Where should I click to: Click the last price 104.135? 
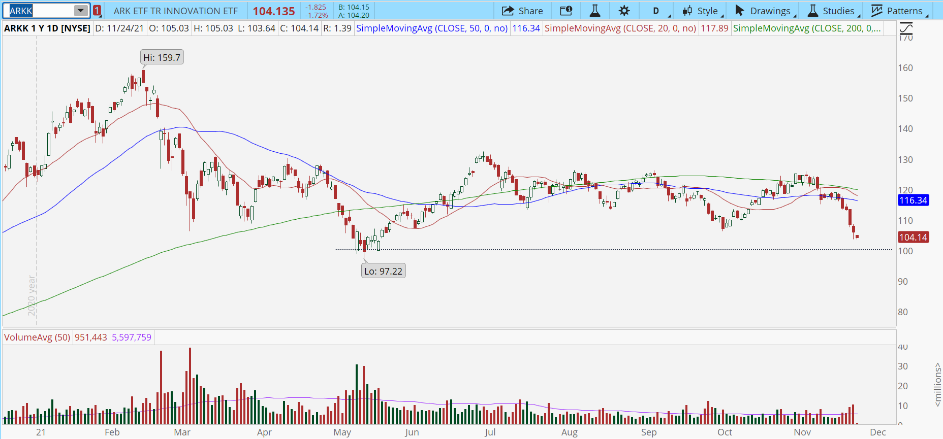[x=274, y=11]
